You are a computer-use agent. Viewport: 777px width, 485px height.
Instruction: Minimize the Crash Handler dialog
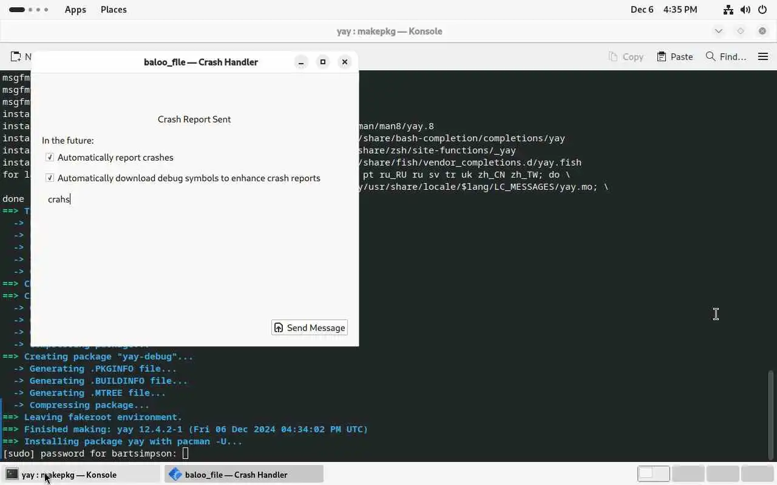[x=301, y=62]
